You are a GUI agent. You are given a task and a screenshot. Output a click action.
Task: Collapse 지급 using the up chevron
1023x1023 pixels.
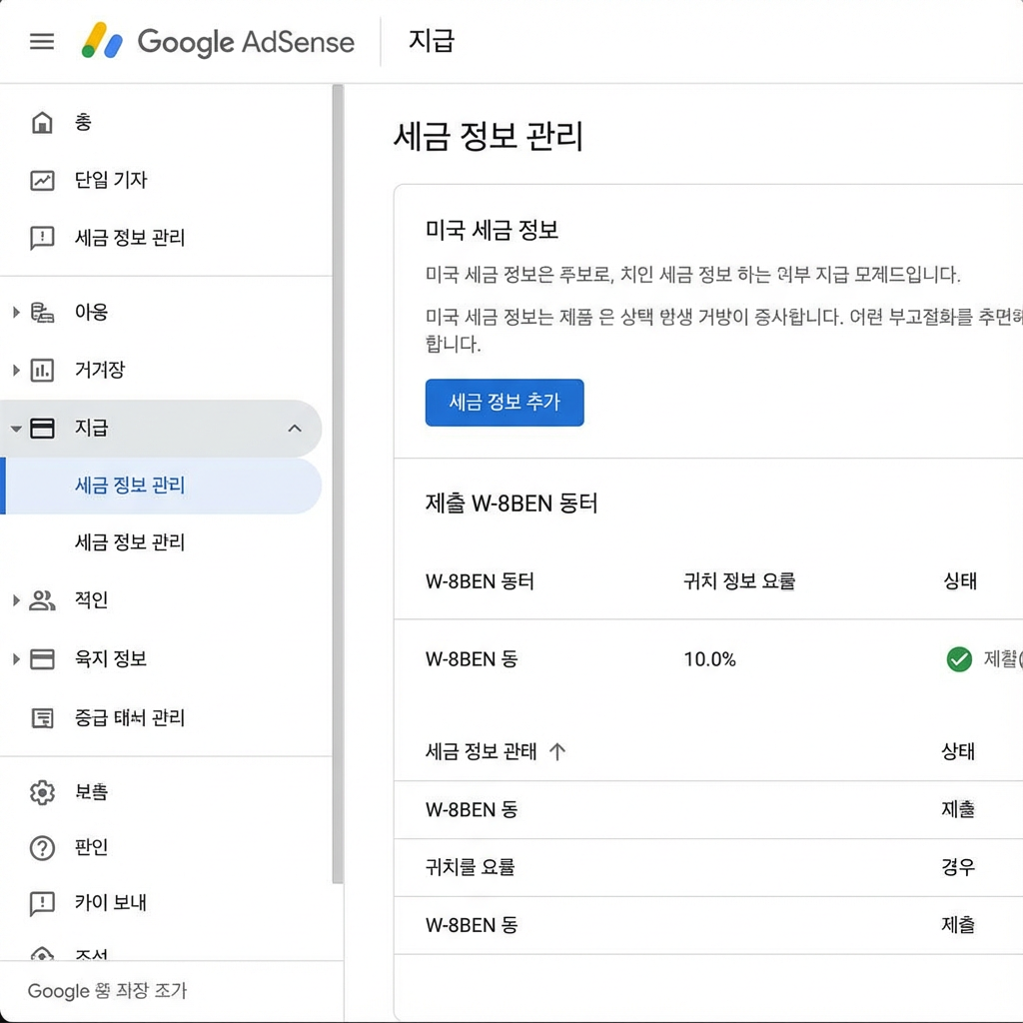[x=295, y=428]
